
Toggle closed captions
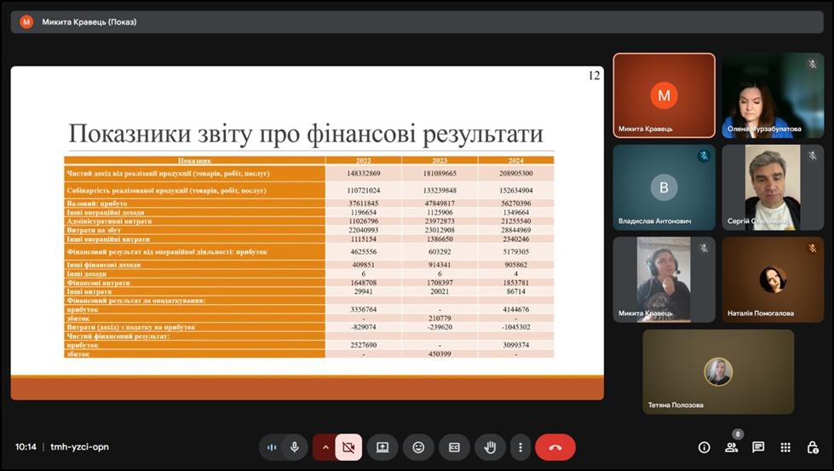point(454,447)
